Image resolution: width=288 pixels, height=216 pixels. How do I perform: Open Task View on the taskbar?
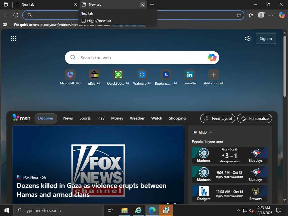[110, 210]
